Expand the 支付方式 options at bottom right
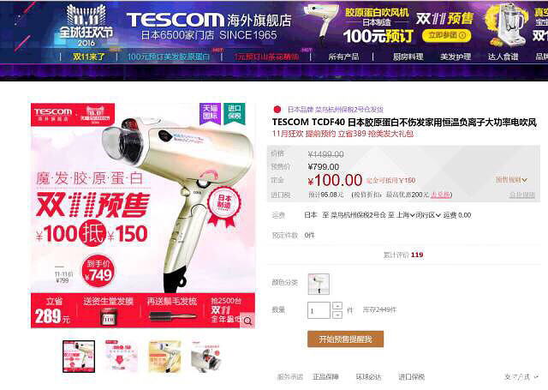The height and width of the screenshot is (390, 548). point(521,376)
